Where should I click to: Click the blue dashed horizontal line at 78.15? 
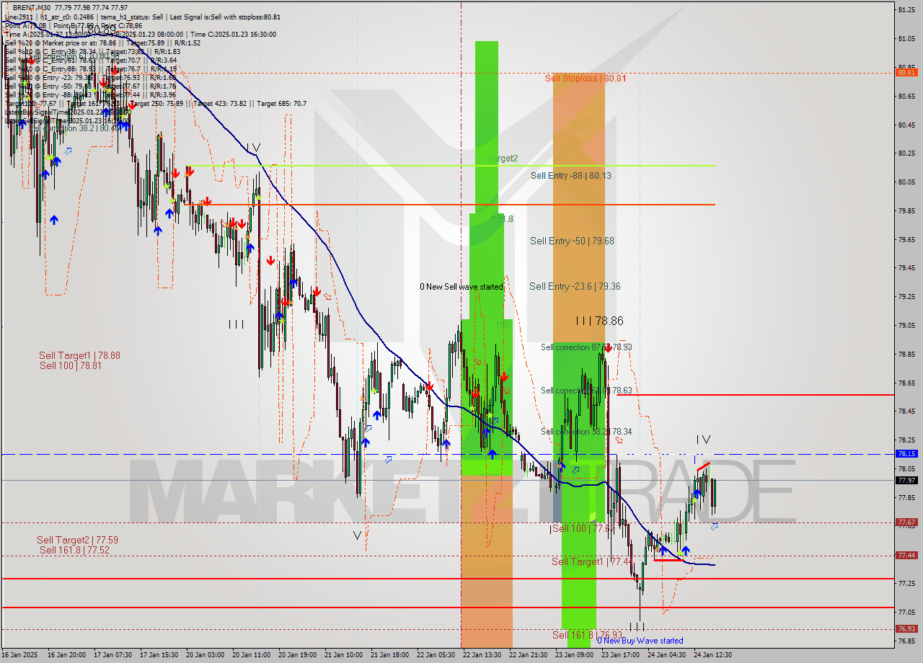click(447, 454)
